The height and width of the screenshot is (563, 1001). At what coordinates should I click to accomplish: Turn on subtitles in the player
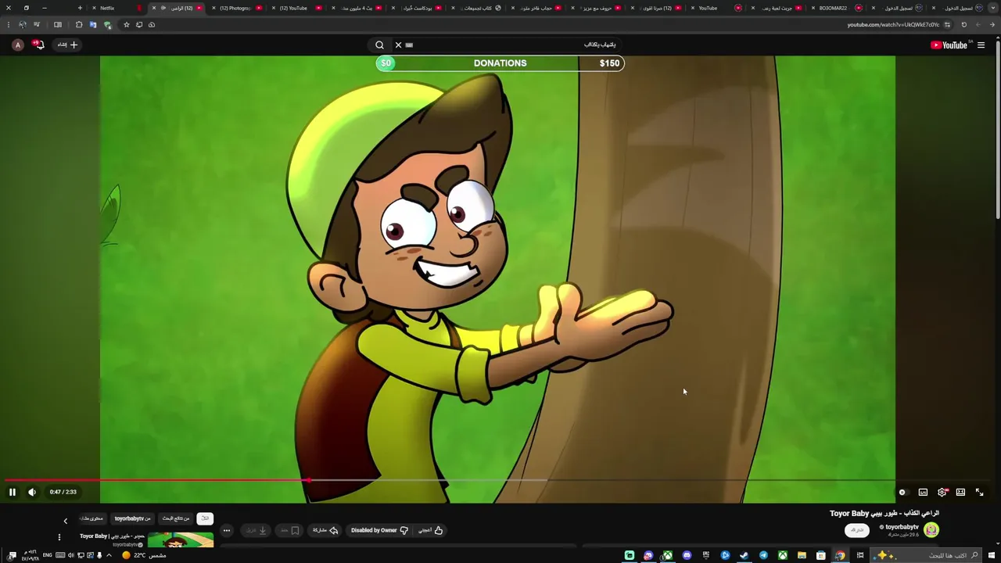point(923,492)
